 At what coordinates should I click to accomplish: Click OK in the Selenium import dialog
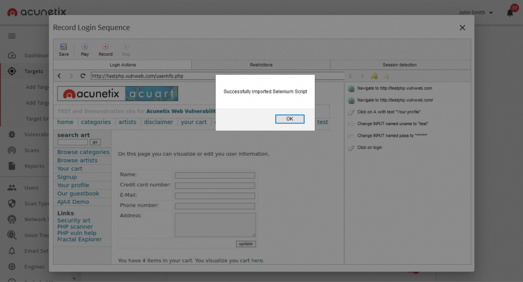click(290, 119)
